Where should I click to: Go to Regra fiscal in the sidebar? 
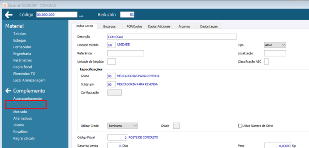tap(22, 67)
